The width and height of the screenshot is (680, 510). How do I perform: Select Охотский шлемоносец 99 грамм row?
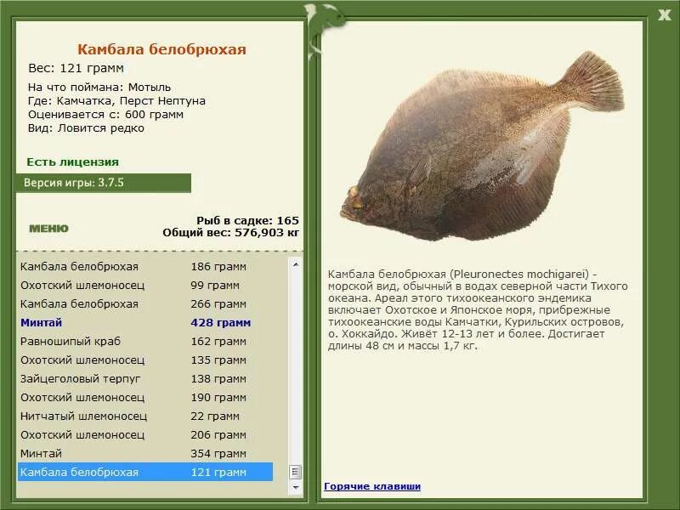pos(145,285)
